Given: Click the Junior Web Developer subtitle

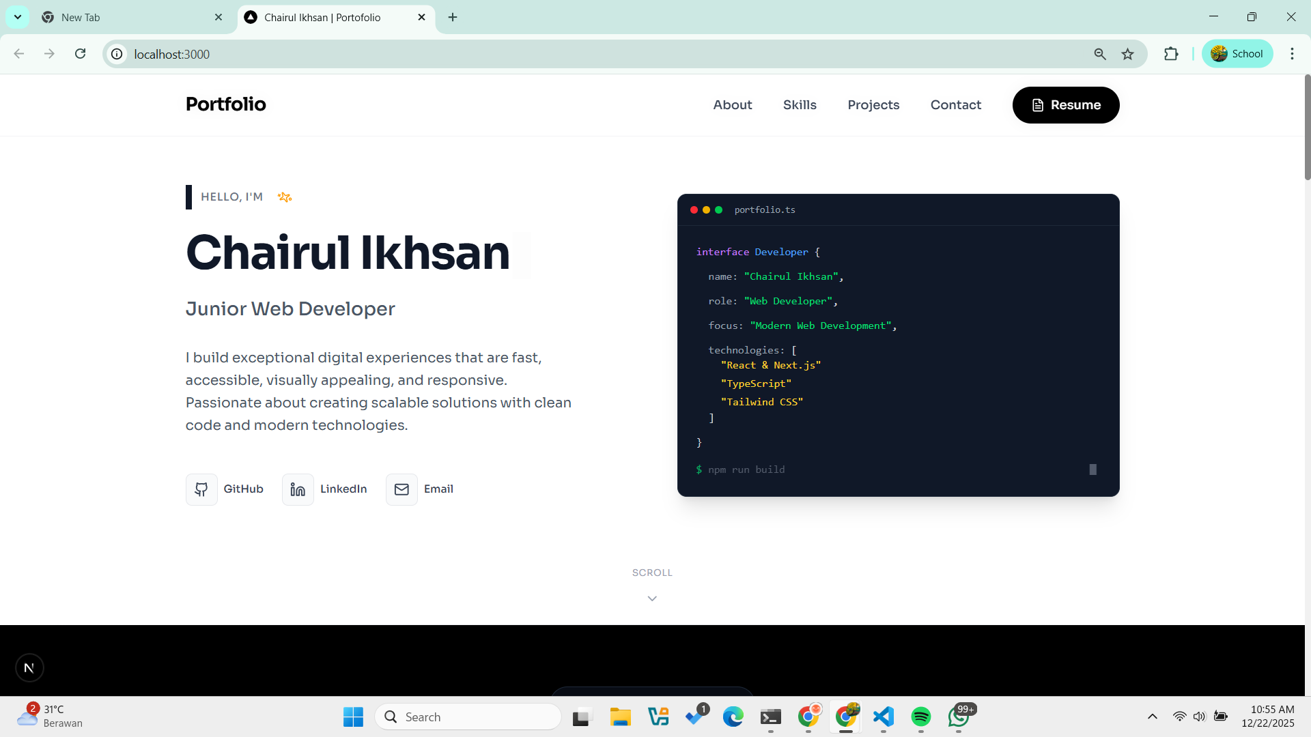Looking at the screenshot, I should (290, 309).
